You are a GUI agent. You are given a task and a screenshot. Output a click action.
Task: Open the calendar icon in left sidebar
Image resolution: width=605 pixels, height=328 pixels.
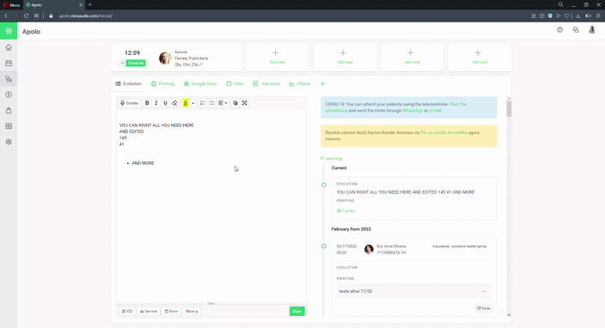coord(9,64)
